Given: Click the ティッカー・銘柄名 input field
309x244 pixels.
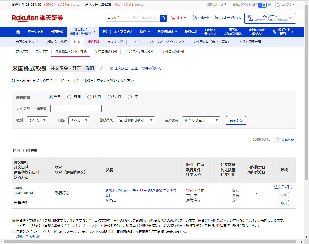Looking at the screenshot, I should 76,108.
